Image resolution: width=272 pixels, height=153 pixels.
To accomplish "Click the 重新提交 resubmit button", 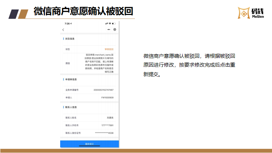I will [89, 144].
